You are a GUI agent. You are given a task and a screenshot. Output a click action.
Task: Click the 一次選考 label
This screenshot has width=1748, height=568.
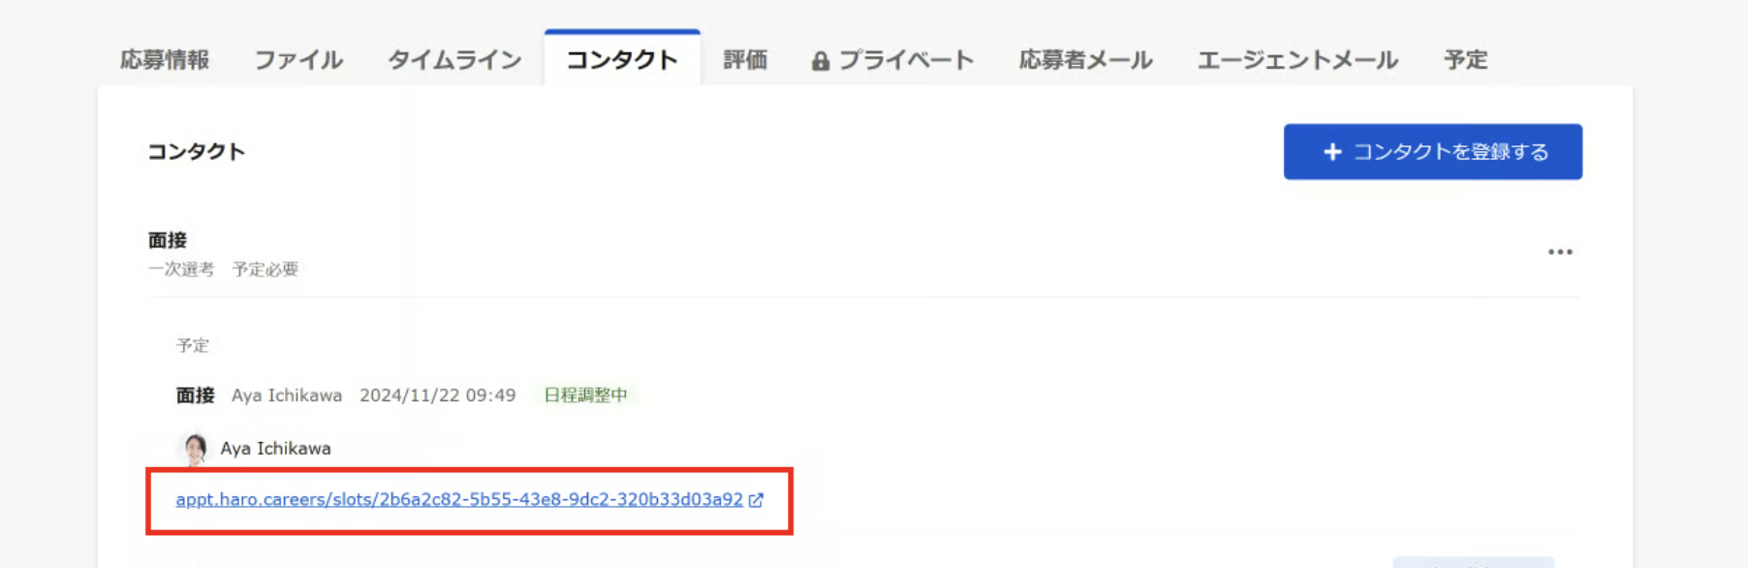(x=181, y=269)
